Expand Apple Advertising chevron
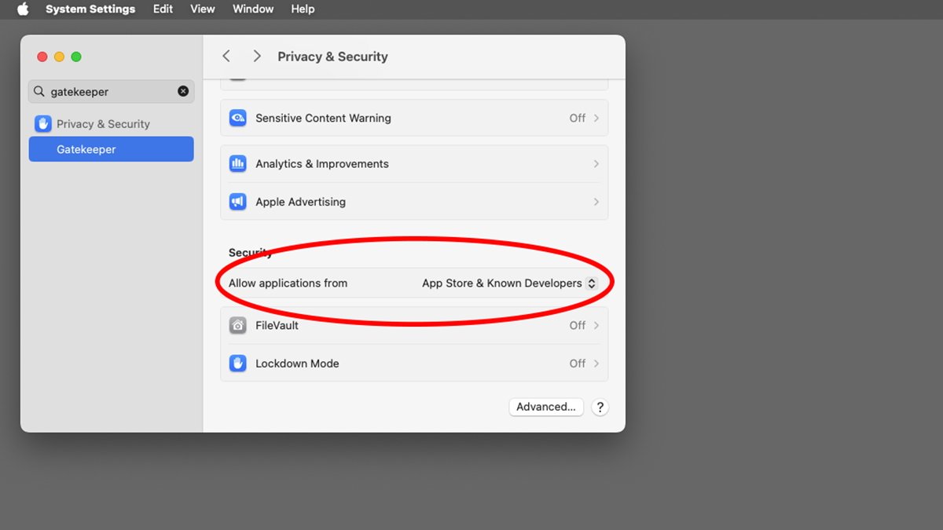 pyautogui.click(x=596, y=202)
